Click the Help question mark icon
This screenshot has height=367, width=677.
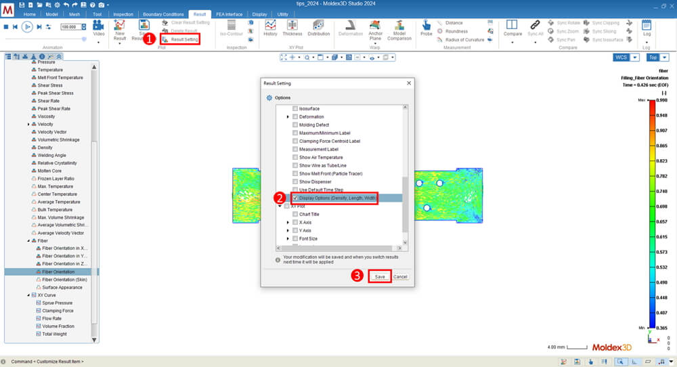coord(92,5)
